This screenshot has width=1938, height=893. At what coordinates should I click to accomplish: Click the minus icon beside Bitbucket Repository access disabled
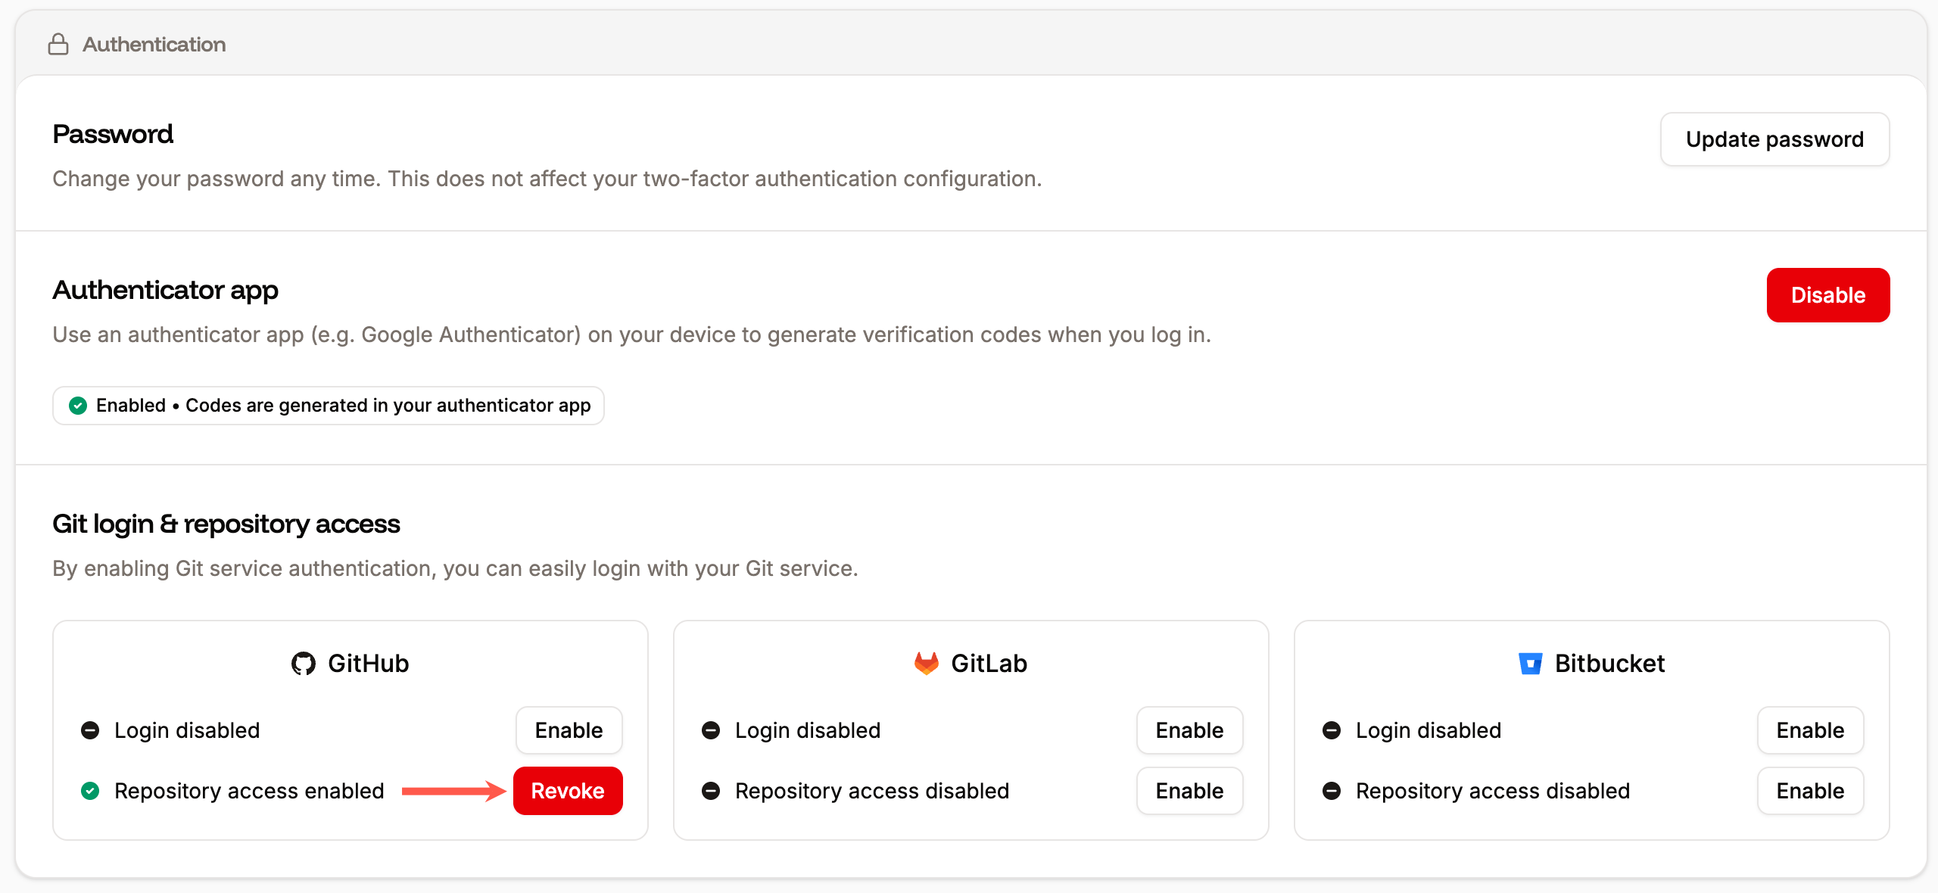(1332, 791)
